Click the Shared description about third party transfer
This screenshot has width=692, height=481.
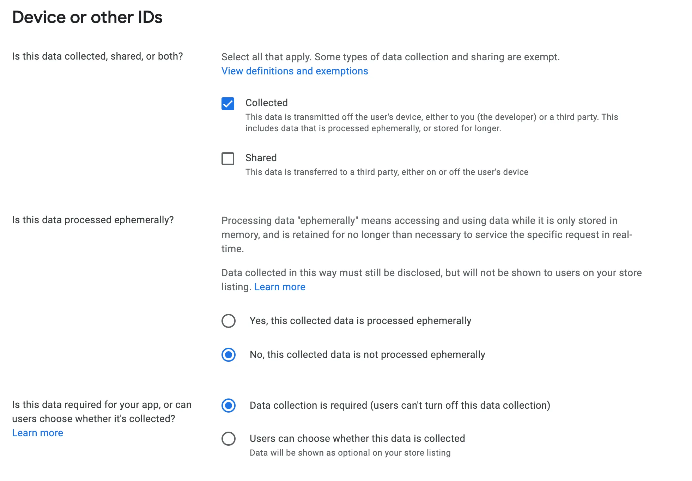tap(387, 172)
